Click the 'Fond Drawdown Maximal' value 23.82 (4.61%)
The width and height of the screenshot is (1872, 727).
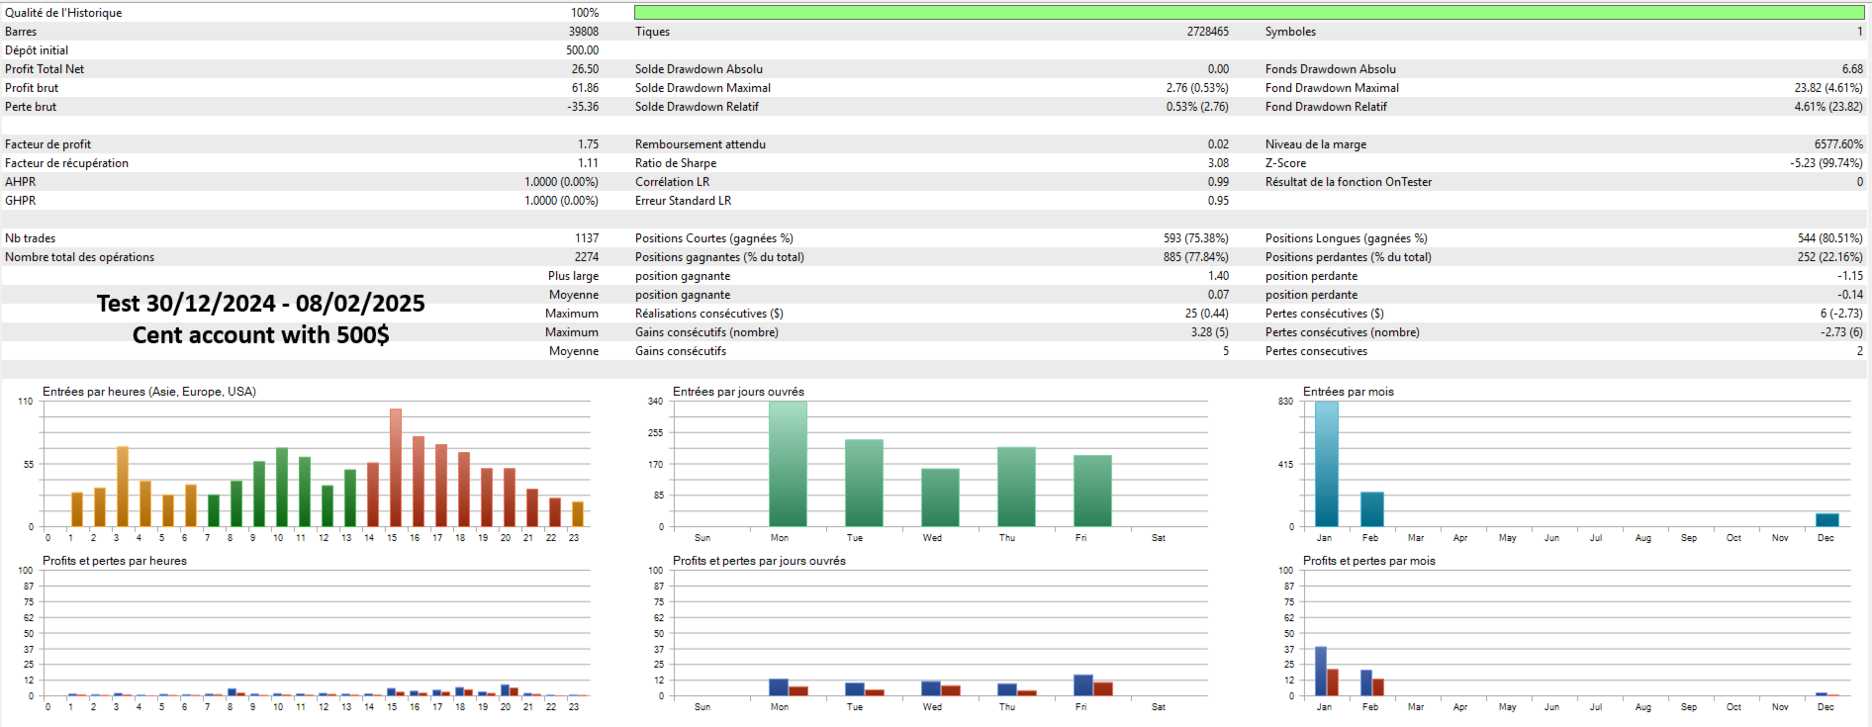click(1828, 88)
